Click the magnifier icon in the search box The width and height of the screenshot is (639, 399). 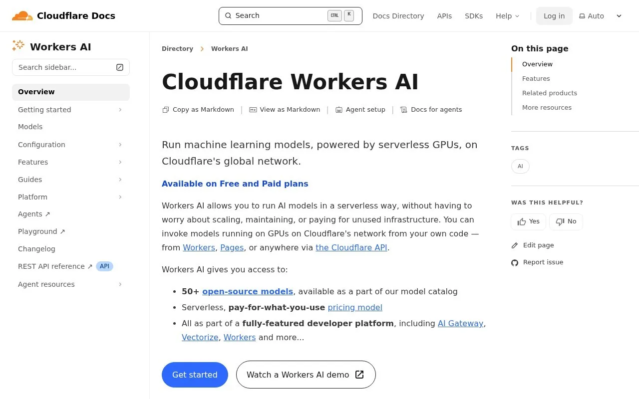pyautogui.click(x=228, y=15)
